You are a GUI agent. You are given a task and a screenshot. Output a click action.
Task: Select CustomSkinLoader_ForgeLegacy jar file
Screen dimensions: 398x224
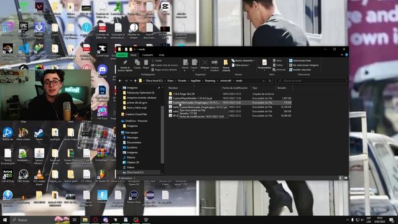pos(229,103)
